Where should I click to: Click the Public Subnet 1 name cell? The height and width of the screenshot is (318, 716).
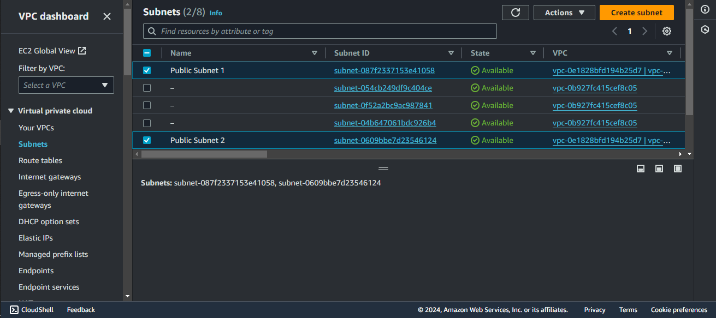pos(197,70)
